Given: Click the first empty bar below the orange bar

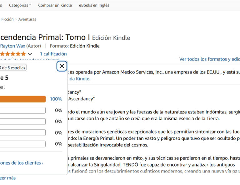Looking at the screenshot, I should point(22,110).
